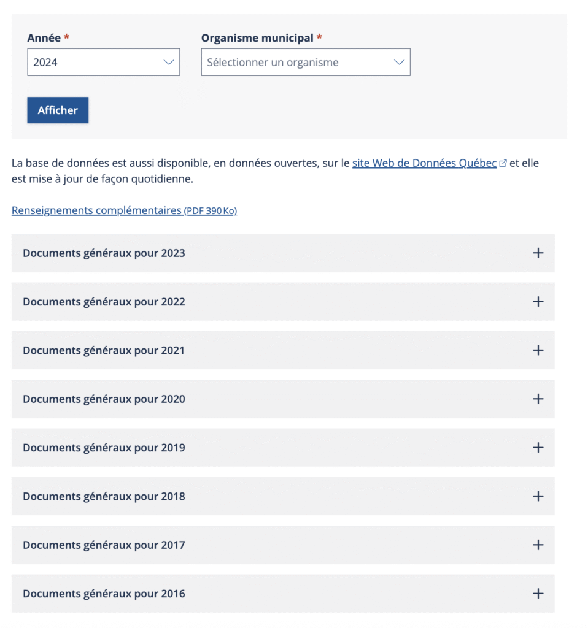588x628 pixels.
Task: Click the plus icon for 2022 documents
Action: point(538,302)
